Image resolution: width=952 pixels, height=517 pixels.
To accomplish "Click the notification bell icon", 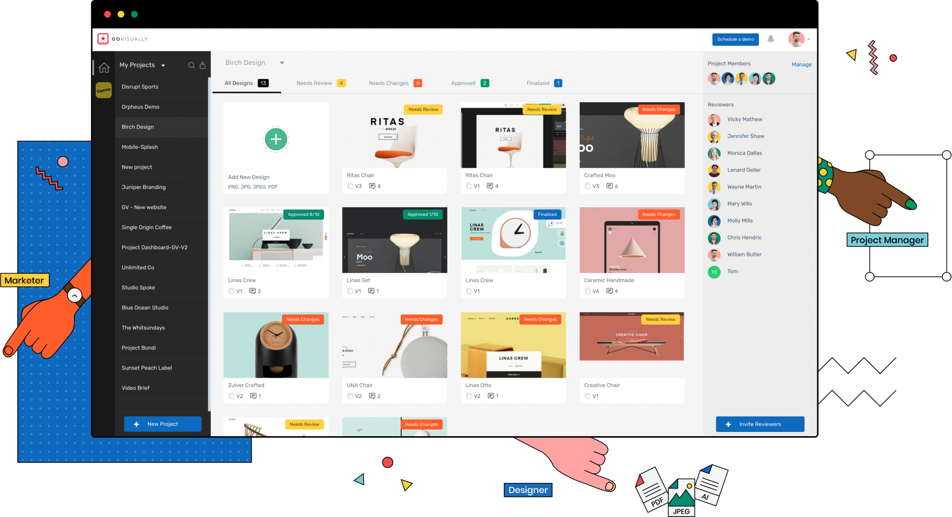I will tap(771, 39).
